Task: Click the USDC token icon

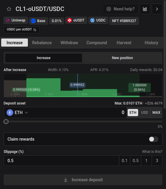Action: pyautogui.click(x=92, y=20)
